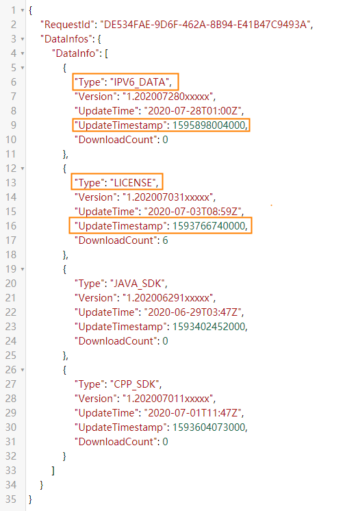Click the "JAVA_SDK" type value
345x511 pixels.
[x=137, y=284]
